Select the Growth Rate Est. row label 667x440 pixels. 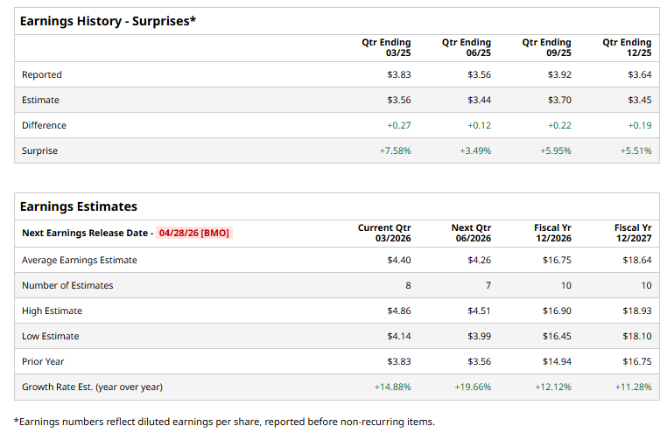pos(92,387)
